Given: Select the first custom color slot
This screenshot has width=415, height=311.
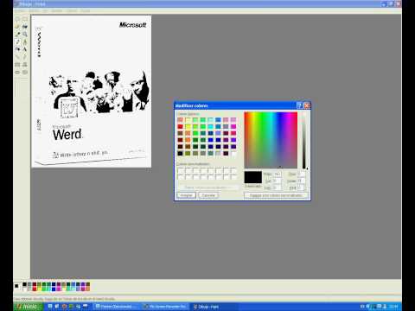Looking at the screenshot, I should click(181, 171).
